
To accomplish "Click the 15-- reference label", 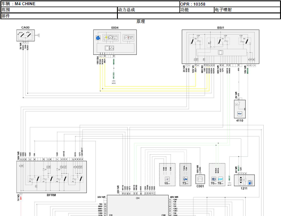I will tap(167, 183).
